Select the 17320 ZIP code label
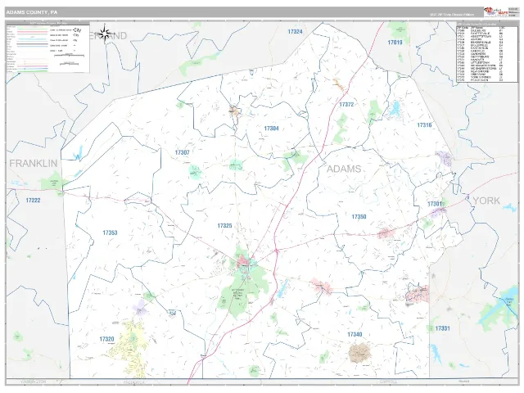The width and height of the screenshot is (524, 393). (106, 339)
